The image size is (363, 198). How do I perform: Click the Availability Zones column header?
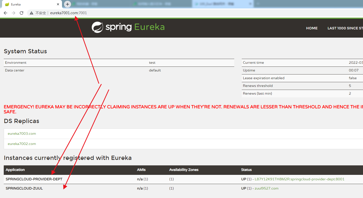(x=184, y=170)
